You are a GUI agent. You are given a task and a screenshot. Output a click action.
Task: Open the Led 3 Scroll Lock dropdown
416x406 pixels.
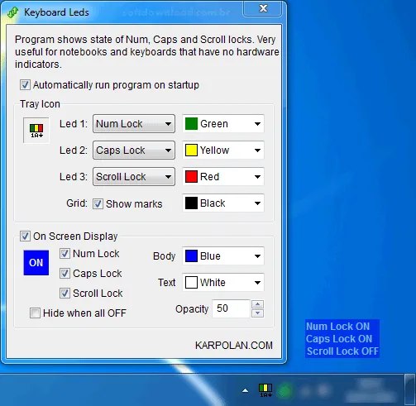tap(134, 177)
